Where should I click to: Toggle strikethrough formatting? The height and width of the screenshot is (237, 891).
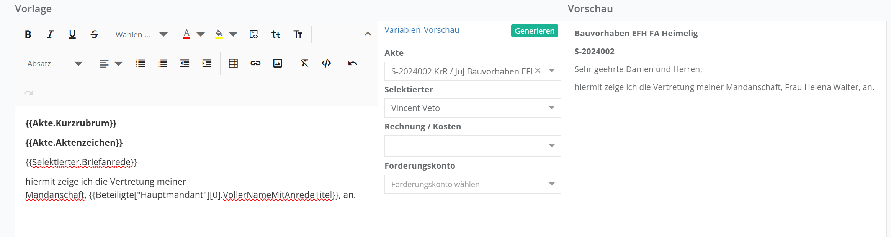click(x=94, y=34)
